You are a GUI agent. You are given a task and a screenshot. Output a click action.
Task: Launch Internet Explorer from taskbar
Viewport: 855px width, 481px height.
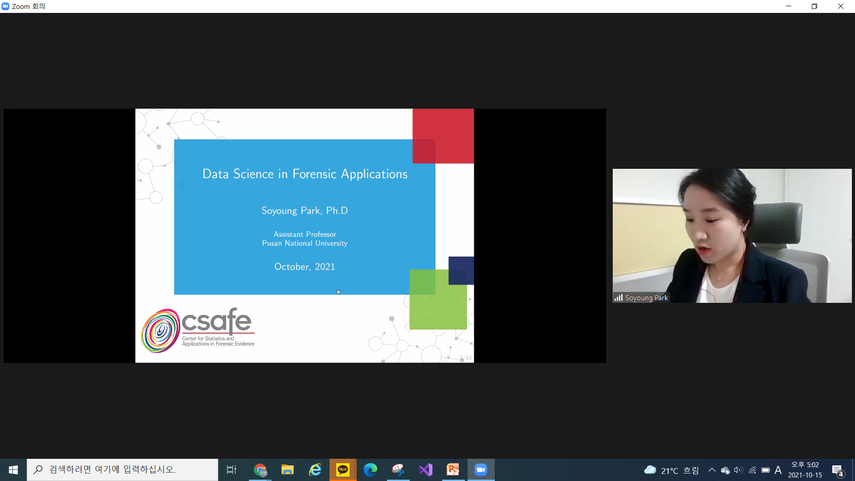[x=315, y=470]
